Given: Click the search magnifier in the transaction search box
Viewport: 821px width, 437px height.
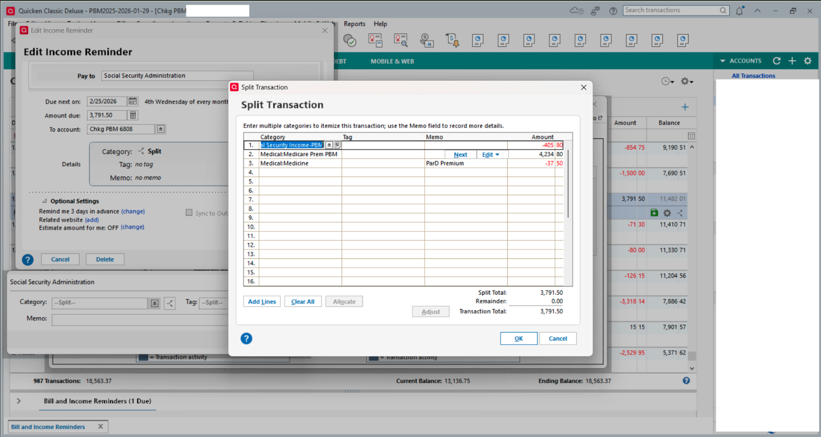Looking at the screenshot, I should [723, 10].
